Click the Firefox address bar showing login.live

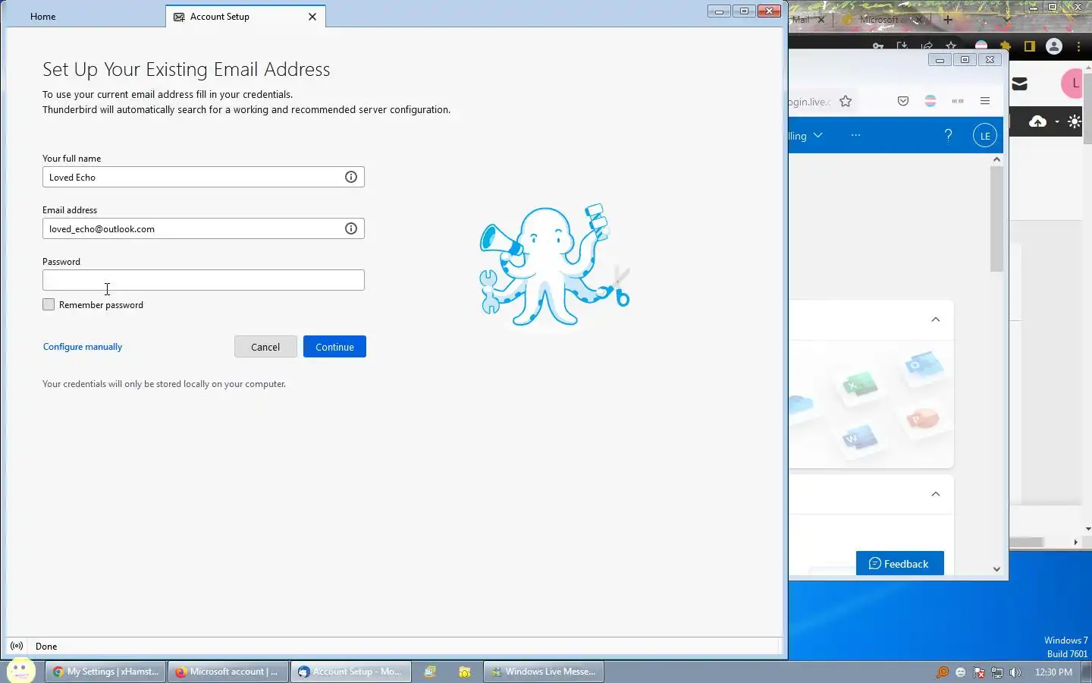(810, 102)
